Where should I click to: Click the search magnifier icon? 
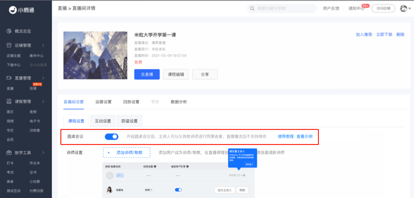point(252,8)
